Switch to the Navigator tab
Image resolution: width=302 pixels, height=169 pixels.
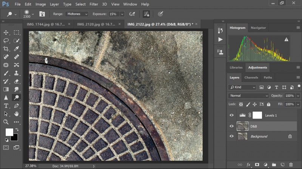point(258,28)
